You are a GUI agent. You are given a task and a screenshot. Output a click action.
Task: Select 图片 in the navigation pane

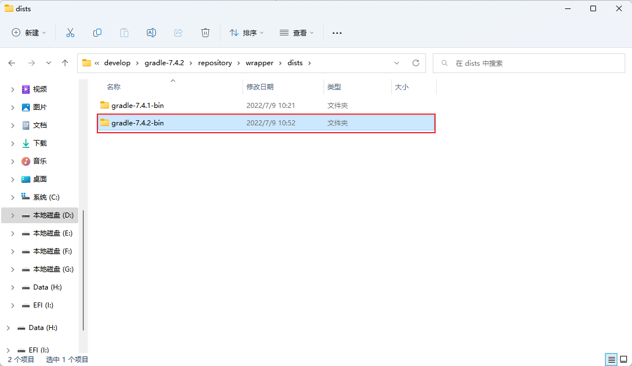tap(39, 107)
